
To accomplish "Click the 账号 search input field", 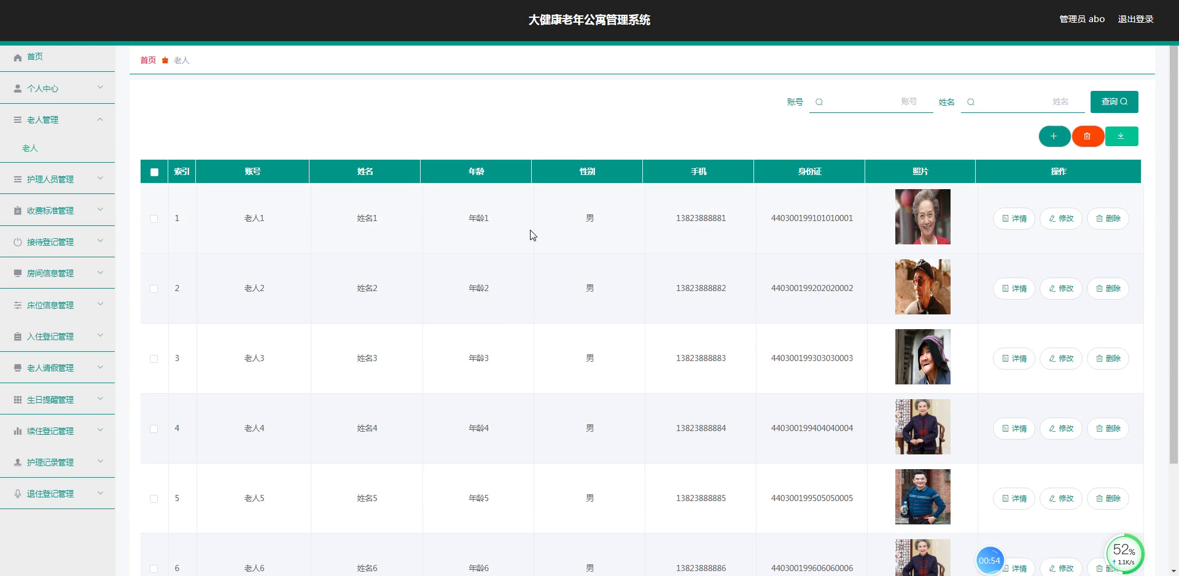I will (871, 102).
